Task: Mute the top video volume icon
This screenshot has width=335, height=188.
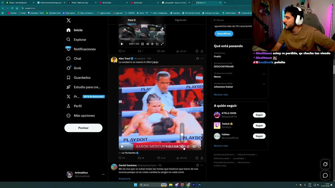Action: (x=148, y=44)
